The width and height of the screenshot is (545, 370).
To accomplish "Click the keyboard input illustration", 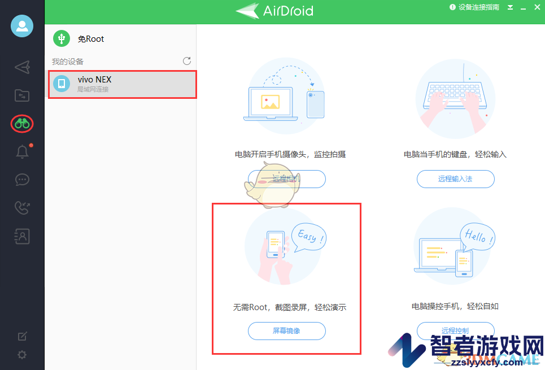I will click(x=455, y=99).
